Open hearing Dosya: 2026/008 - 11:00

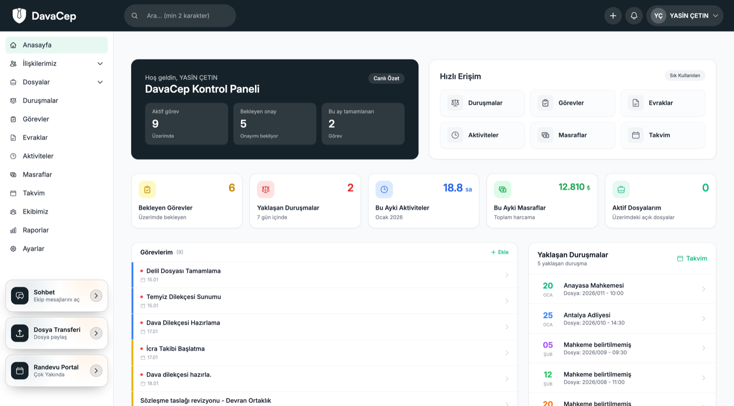622,378
